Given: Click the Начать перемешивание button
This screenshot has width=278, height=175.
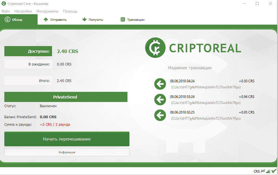Looking at the screenshot, I should 67,139.
